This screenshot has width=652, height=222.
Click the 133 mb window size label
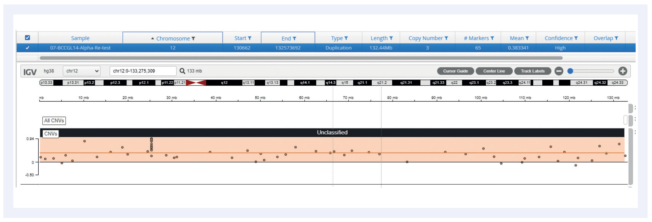tap(194, 71)
